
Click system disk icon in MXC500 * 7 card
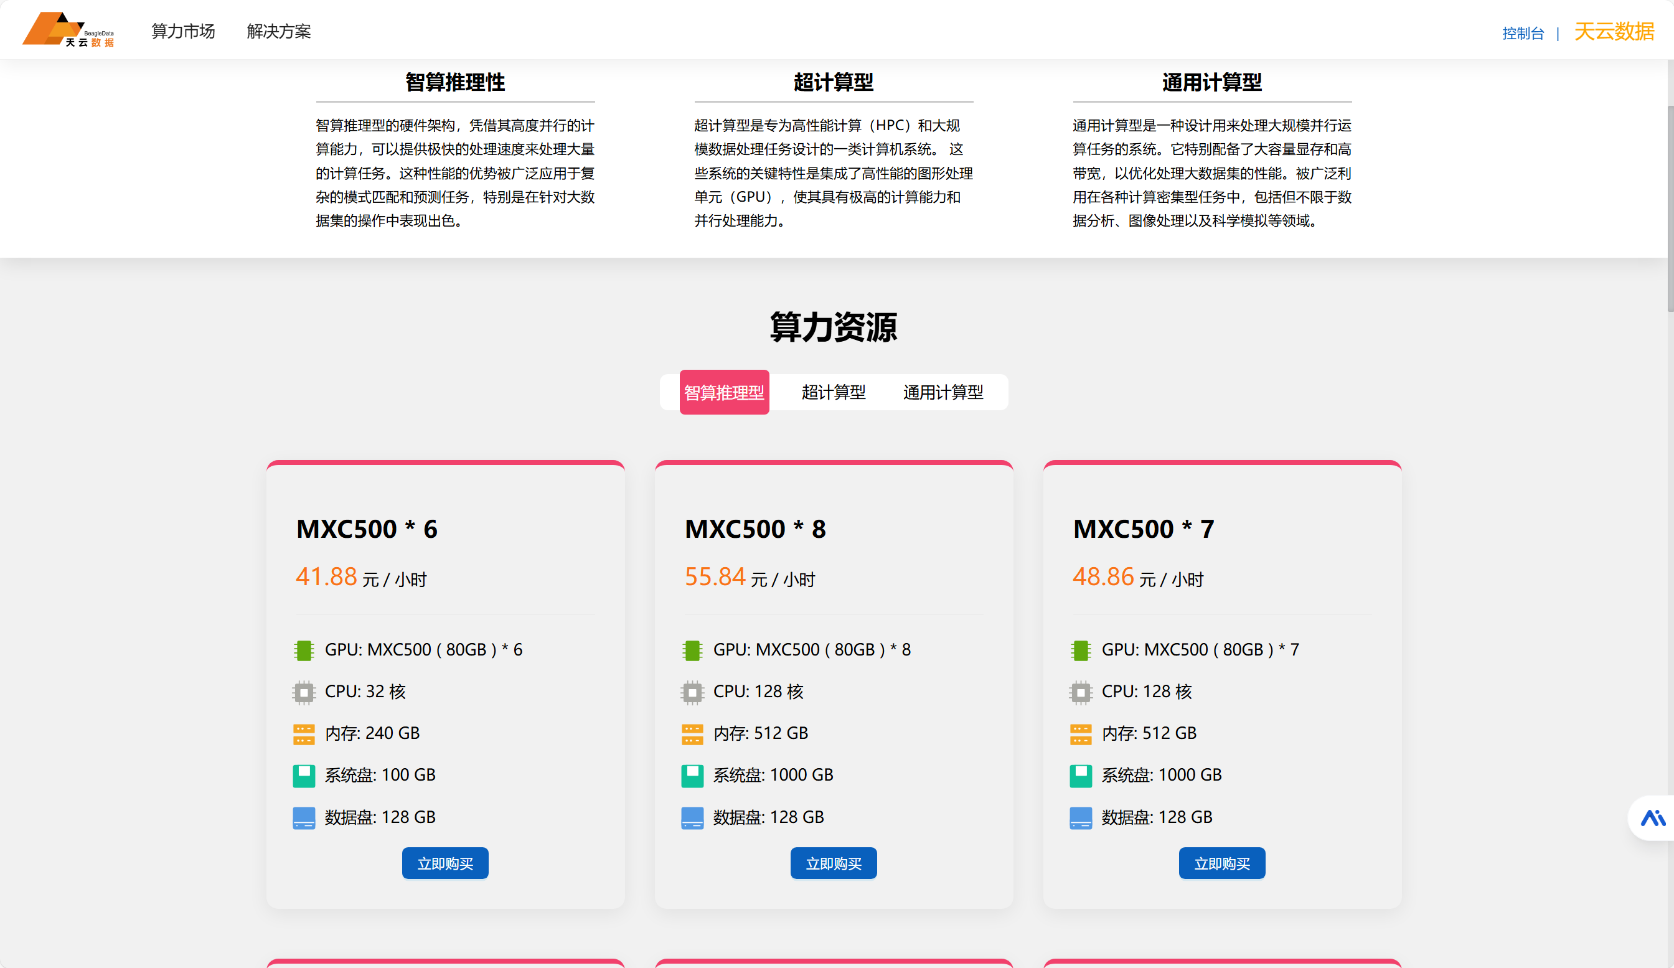pos(1081,776)
